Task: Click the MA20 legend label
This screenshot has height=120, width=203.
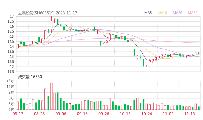Action: tap(177, 13)
